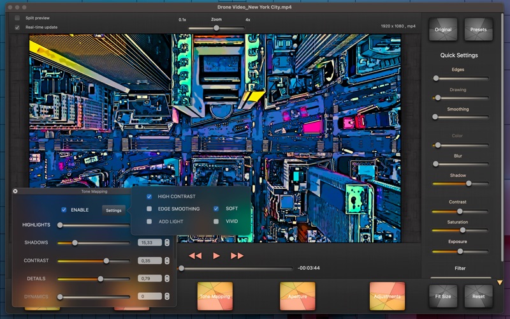Click the rewind playback button
This screenshot has height=319, width=510.
pyautogui.click(x=195, y=256)
